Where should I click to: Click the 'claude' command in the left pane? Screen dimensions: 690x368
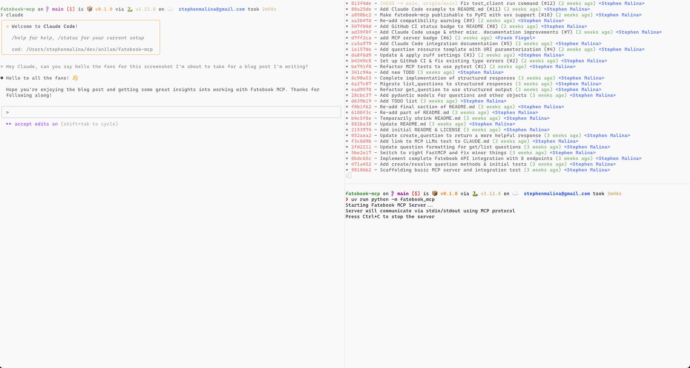(14, 15)
